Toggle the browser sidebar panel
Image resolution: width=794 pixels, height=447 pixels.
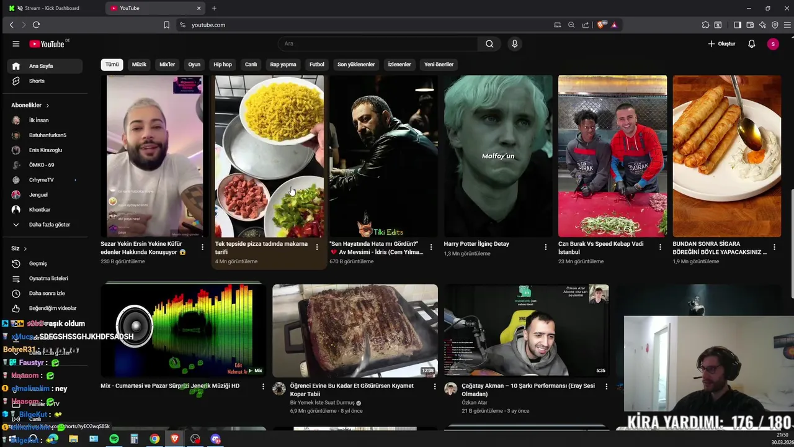tap(738, 25)
